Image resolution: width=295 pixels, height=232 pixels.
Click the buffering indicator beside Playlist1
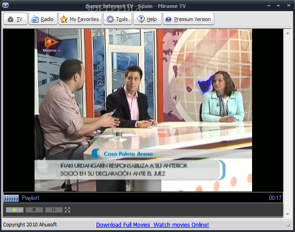pos(11,198)
